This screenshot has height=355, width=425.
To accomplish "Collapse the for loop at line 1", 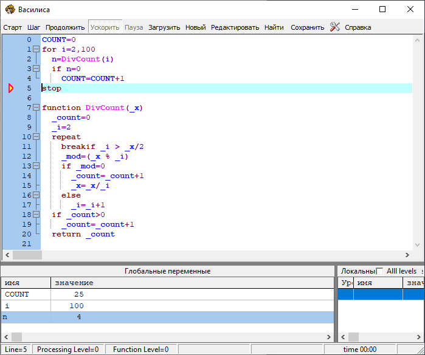I will pos(36,49).
